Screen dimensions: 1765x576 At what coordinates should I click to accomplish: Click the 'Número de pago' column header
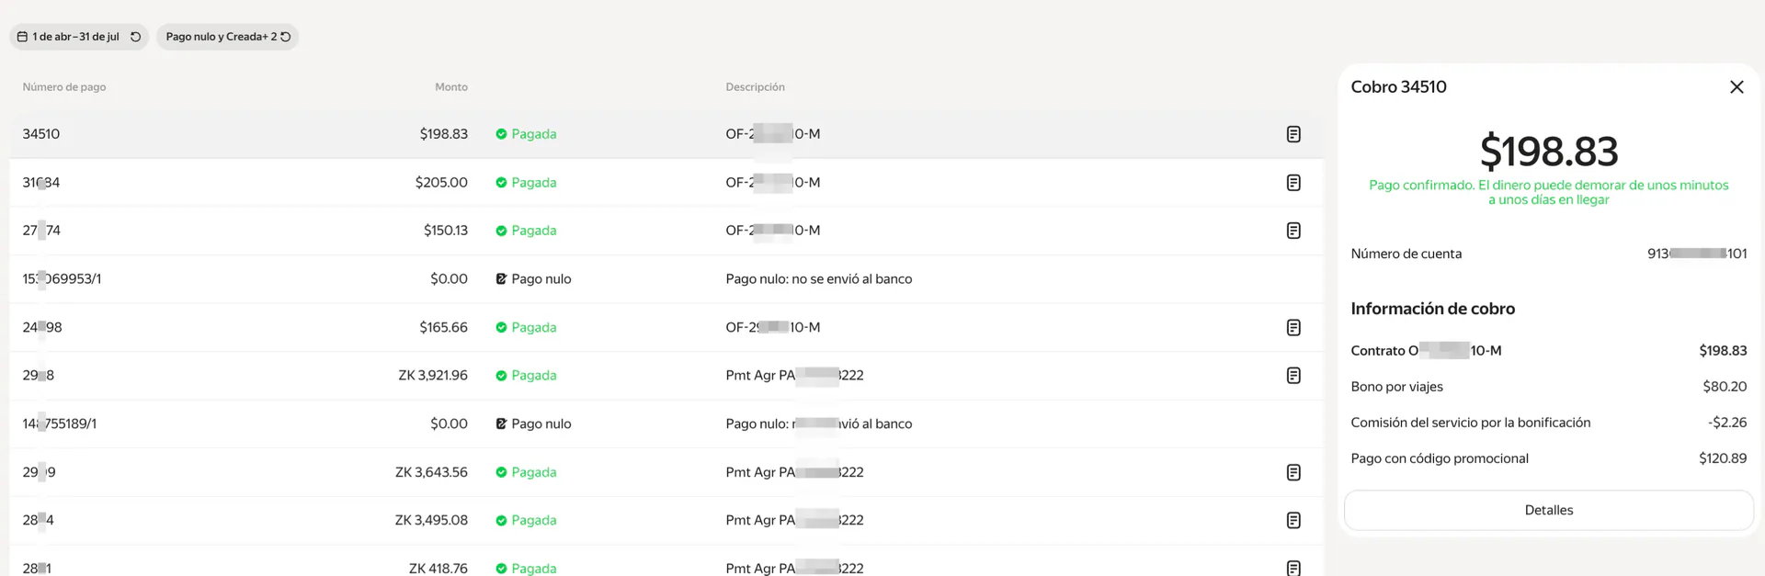tap(64, 87)
